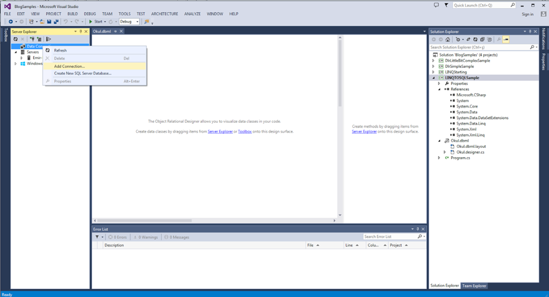Toggle the 0 Warnings filter button
Screen dimensions: 549x297
[146, 237]
